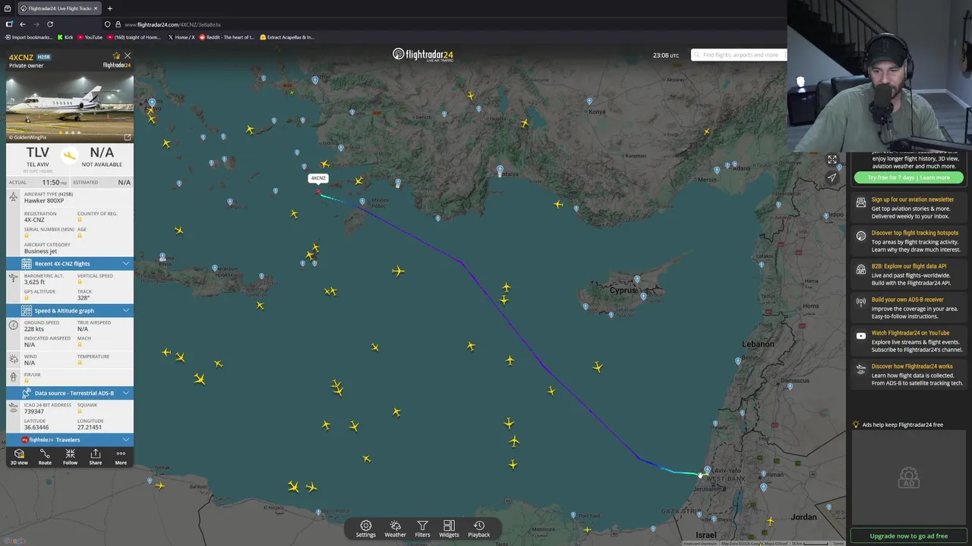The width and height of the screenshot is (972, 546).
Task: Click the browser address bar URL
Action: click(x=172, y=24)
